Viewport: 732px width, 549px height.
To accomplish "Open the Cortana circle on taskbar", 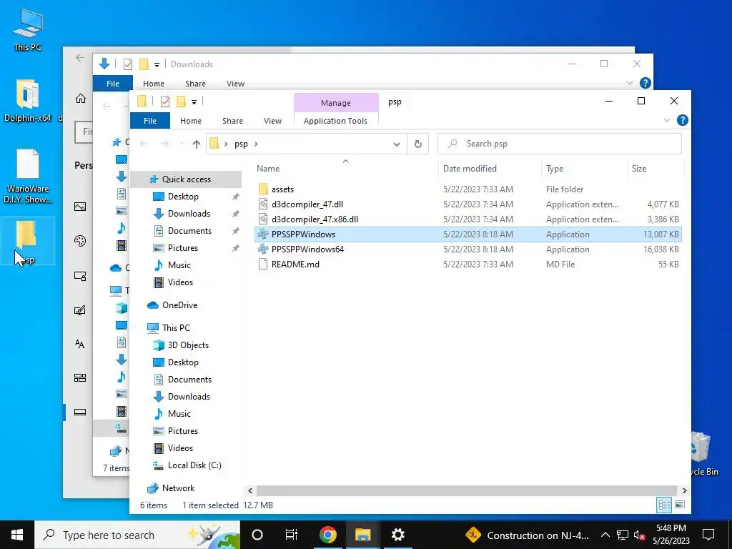I will tap(257, 535).
